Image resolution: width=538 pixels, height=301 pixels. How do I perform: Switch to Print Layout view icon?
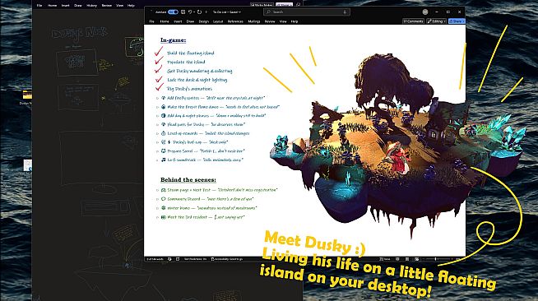pyautogui.click(x=407, y=259)
